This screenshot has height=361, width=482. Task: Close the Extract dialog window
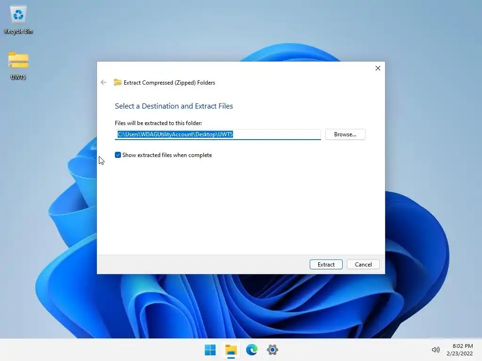378,68
